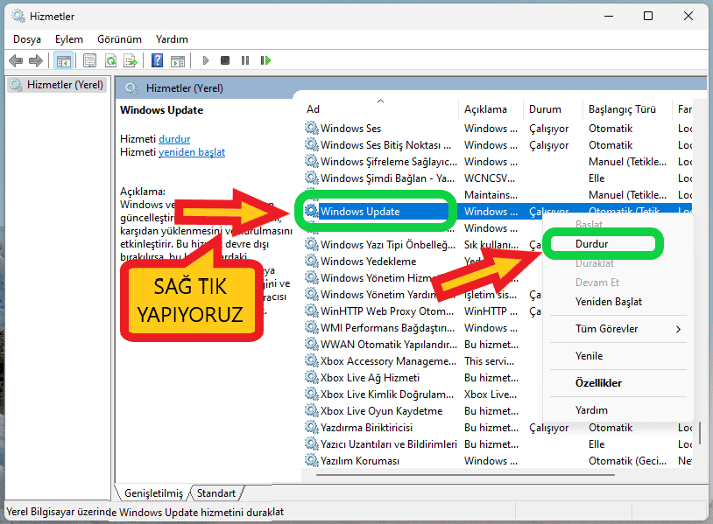This screenshot has height=524, width=713.
Task: Maximize the Hizmetler window
Action: tap(648, 16)
